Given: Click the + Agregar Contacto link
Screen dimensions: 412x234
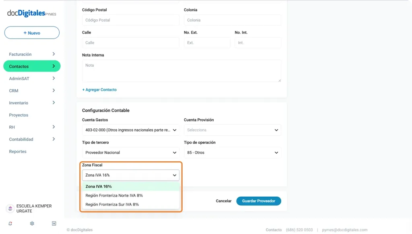Looking at the screenshot, I should click(99, 90).
